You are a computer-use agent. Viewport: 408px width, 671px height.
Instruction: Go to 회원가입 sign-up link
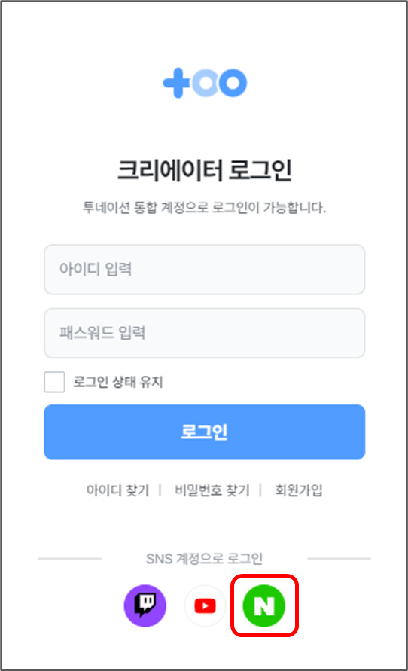299,490
